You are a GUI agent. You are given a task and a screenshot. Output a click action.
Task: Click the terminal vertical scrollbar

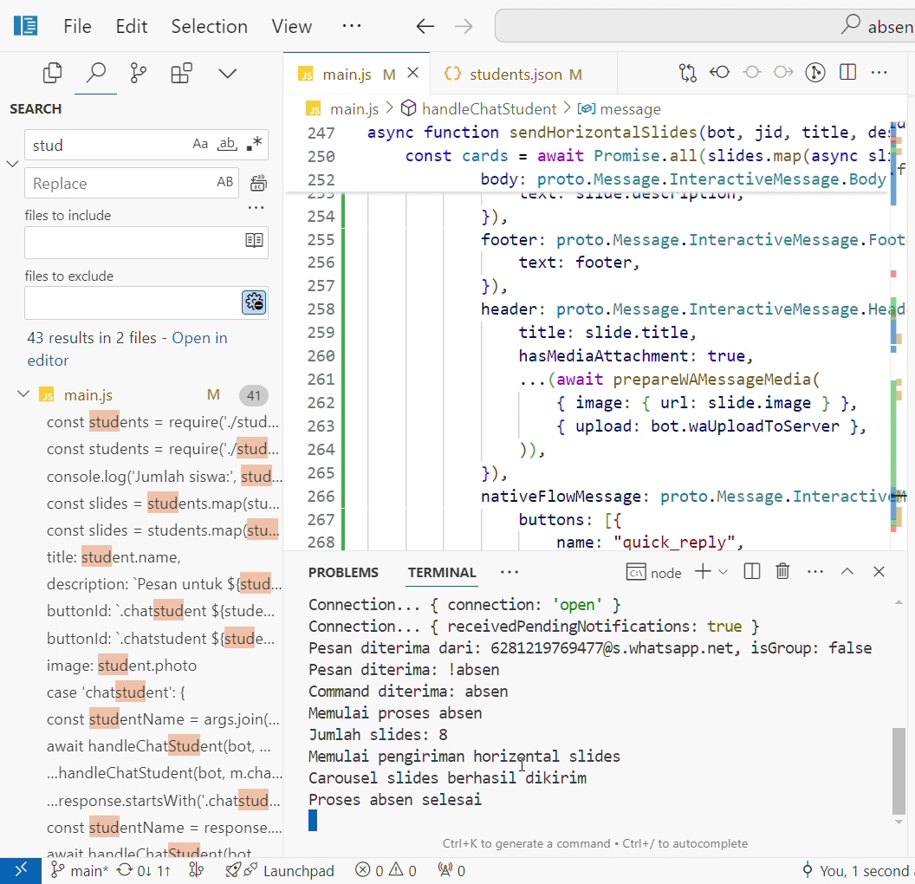point(899,771)
